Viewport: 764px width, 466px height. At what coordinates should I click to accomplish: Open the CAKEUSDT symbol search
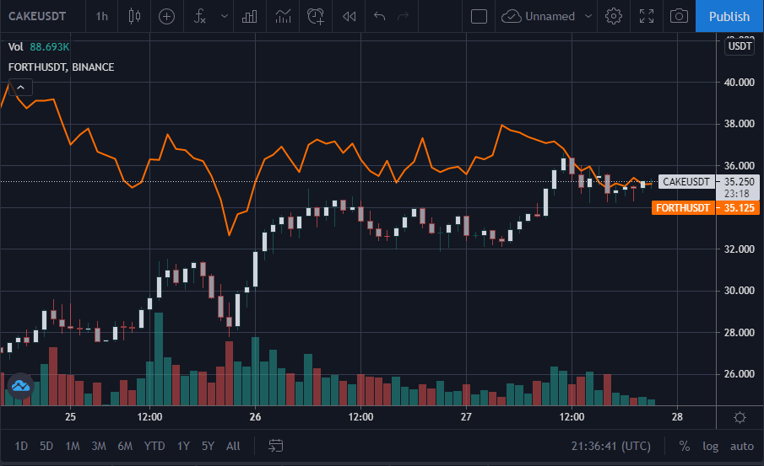(37, 17)
